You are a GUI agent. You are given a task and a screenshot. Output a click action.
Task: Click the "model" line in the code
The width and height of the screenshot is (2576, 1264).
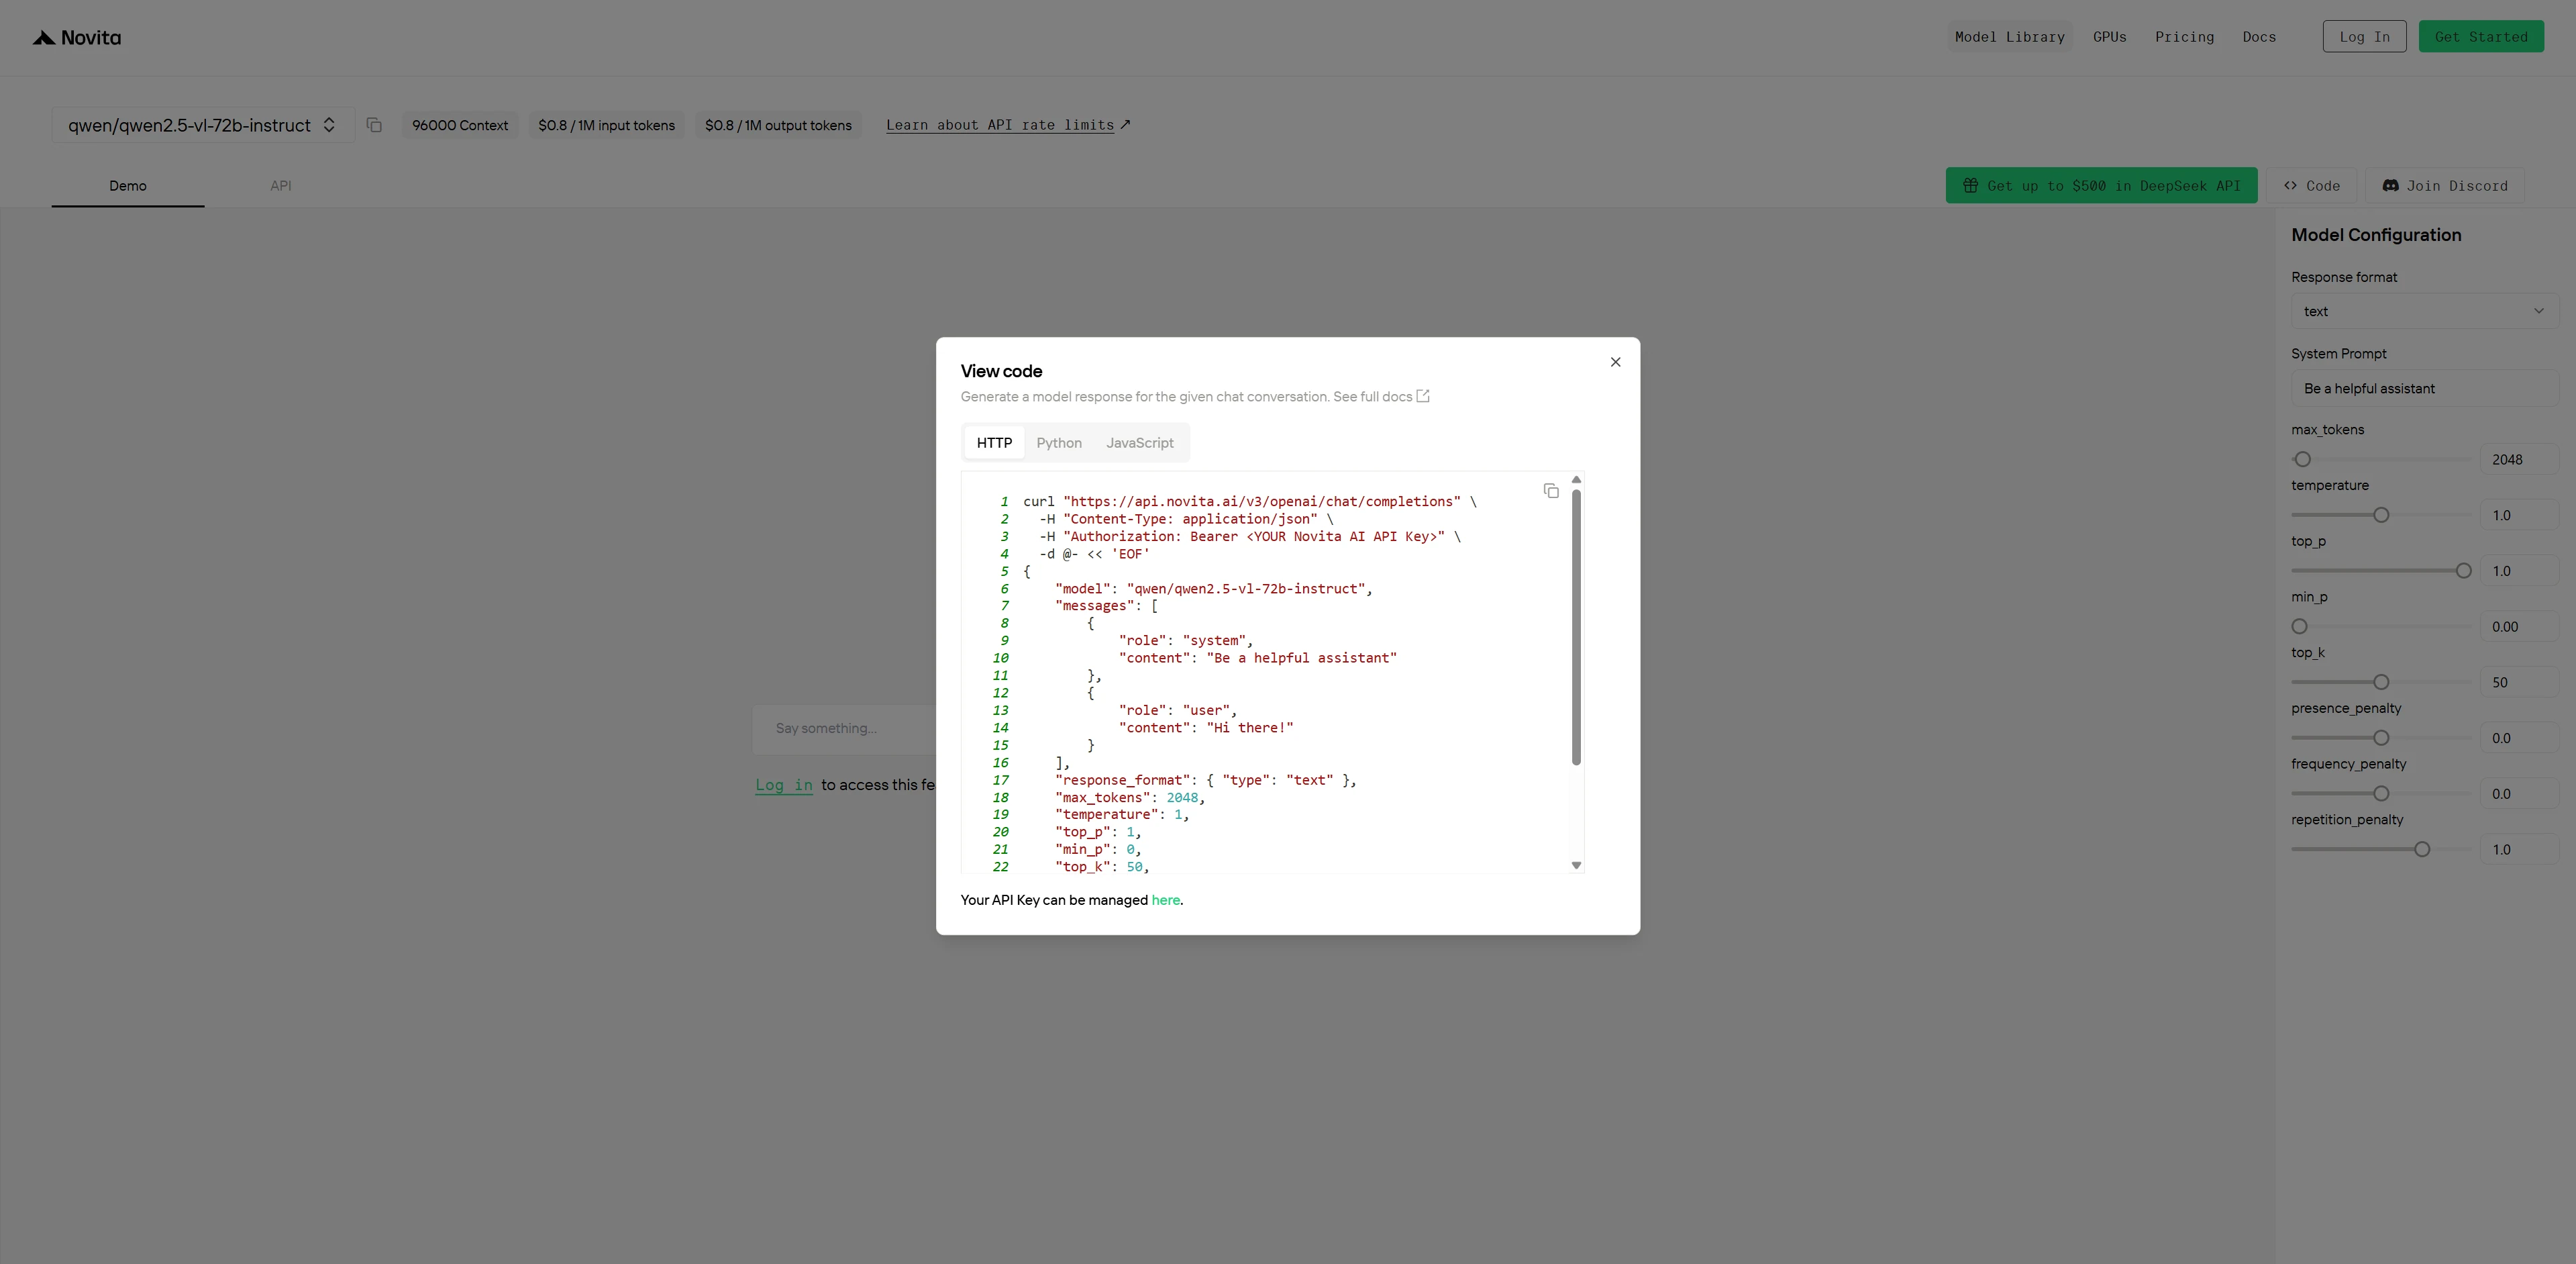1213,589
